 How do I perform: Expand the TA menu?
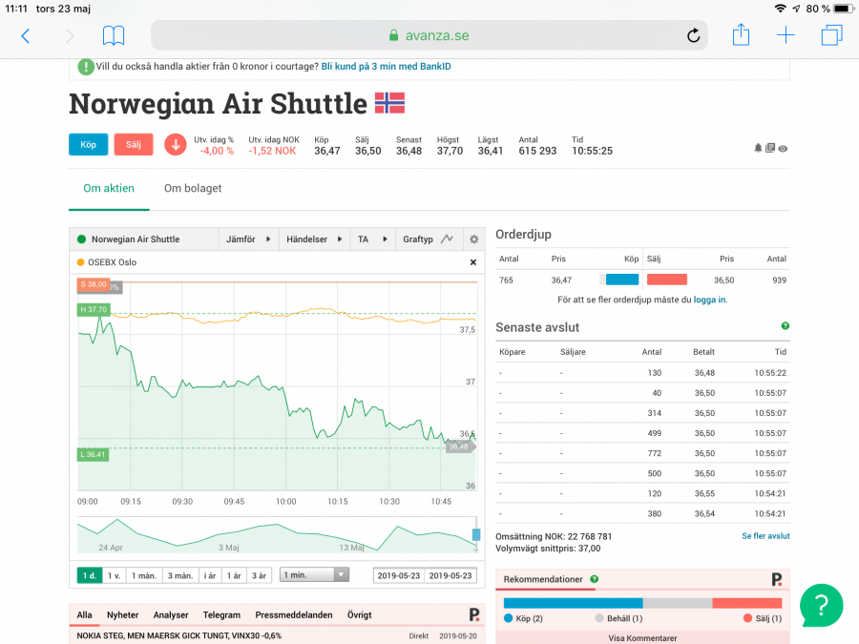372,239
